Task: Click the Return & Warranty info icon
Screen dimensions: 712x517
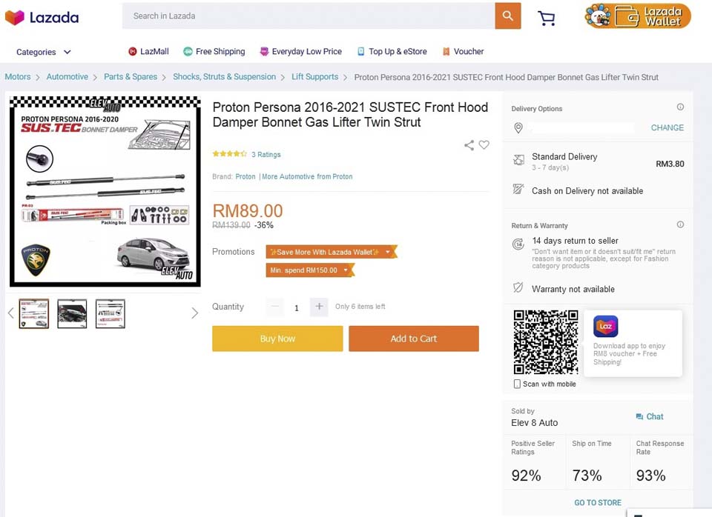Action: tap(680, 224)
